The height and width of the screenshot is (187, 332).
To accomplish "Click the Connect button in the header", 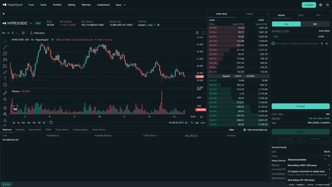I will (x=309, y=5).
